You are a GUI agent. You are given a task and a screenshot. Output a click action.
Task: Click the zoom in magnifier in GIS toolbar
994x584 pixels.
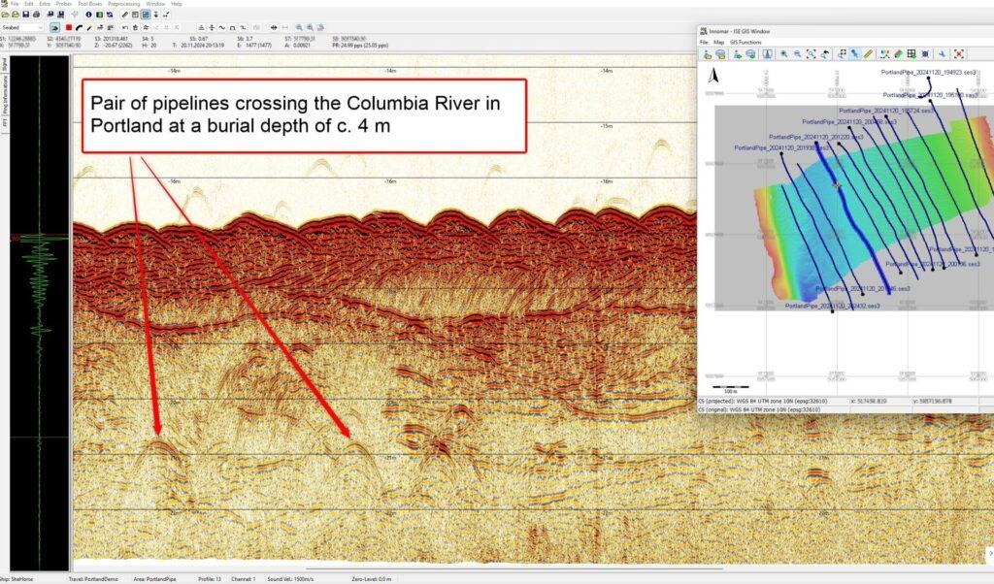(x=783, y=54)
